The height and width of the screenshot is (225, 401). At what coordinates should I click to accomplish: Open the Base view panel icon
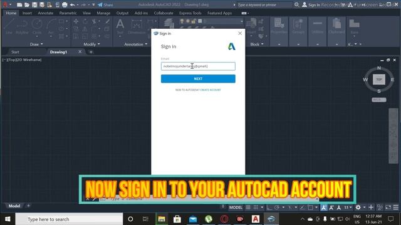tap(355, 26)
